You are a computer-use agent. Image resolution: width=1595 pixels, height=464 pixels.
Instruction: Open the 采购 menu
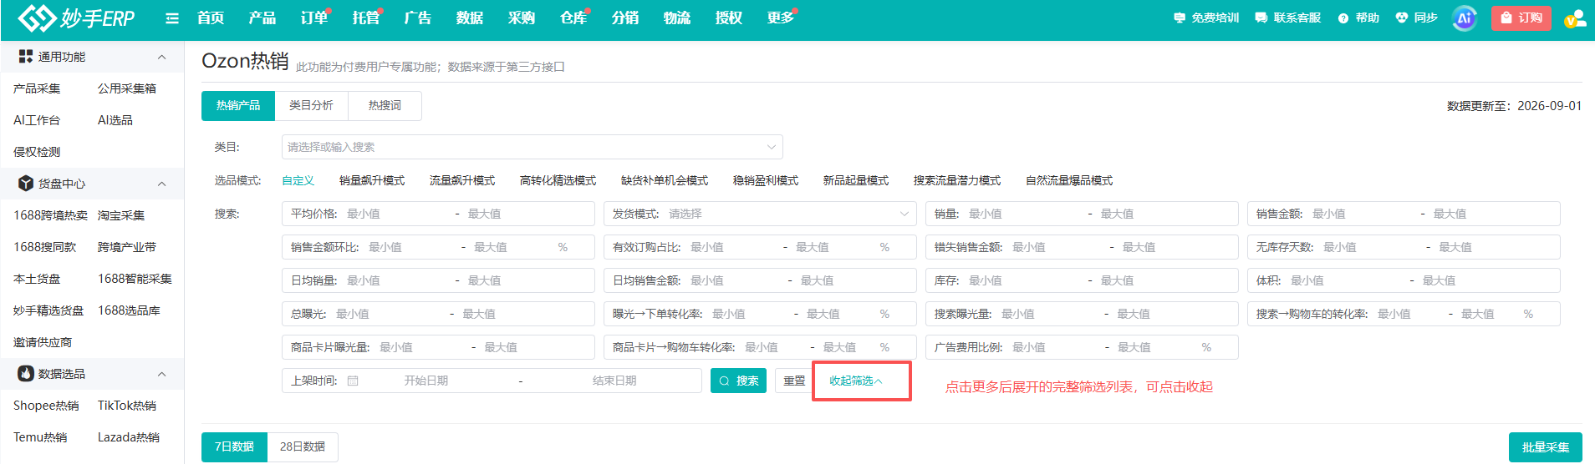click(x=522, y=18)
